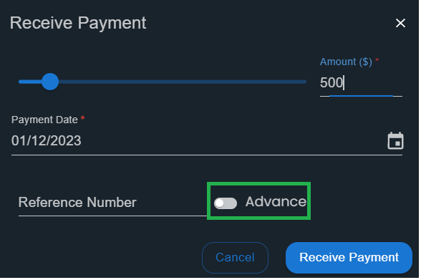Click the middle of the amount slider track
The height and width of the screenshot is (280, 421).
point(163,82)
